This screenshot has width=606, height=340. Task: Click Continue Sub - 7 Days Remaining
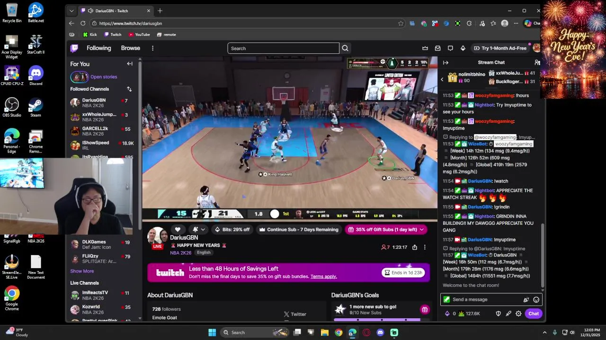tap(299, 229)
